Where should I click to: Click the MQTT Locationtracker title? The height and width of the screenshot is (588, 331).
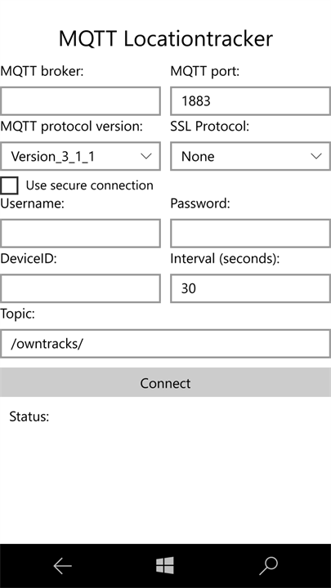pos(165,38)
